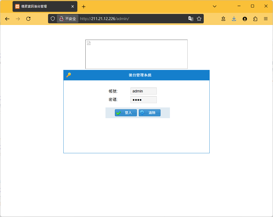Go back to the previous page

tap(7, 19)
